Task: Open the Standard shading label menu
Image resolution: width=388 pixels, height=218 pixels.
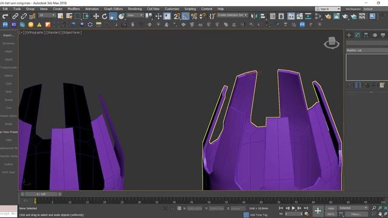Action: [x=53, y=32]
